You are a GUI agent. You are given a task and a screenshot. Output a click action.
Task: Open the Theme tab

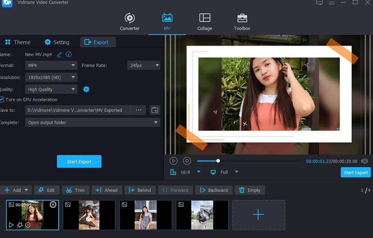pyautogui.click(x=17, y=42)
